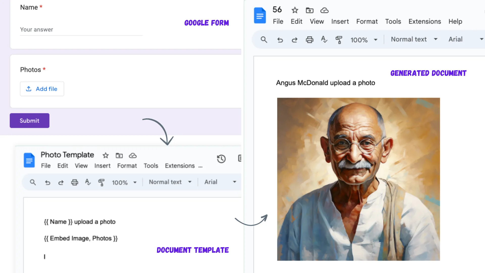The height and width of the screenshot is (273, 485).
Task: Check cloud save status of document 56
Action: pos(324,10)
